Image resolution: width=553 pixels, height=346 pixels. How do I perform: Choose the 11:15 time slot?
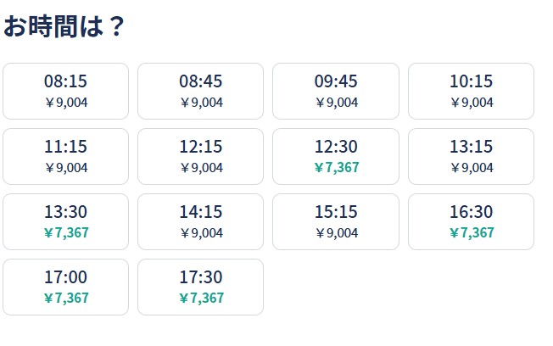pos(65,156)
